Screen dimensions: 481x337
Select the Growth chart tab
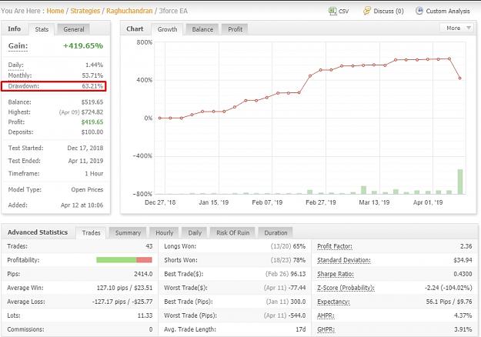[167, 29]
